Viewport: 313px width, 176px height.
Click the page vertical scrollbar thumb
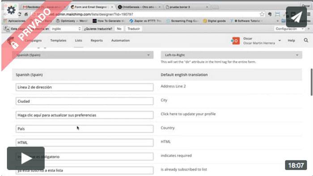(x=311, y=82)
